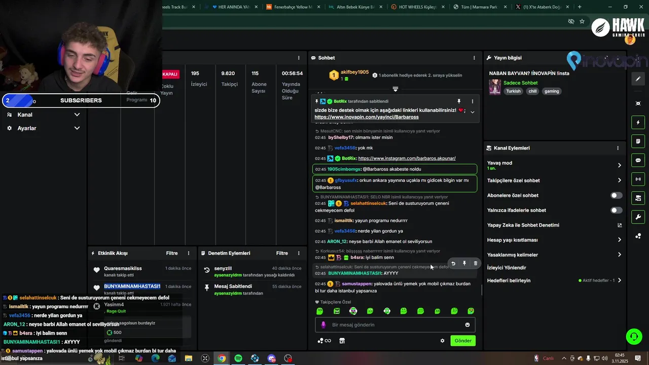Pin the hovered chat message
The height and width of the screenshot is (365, 649).
464,264
